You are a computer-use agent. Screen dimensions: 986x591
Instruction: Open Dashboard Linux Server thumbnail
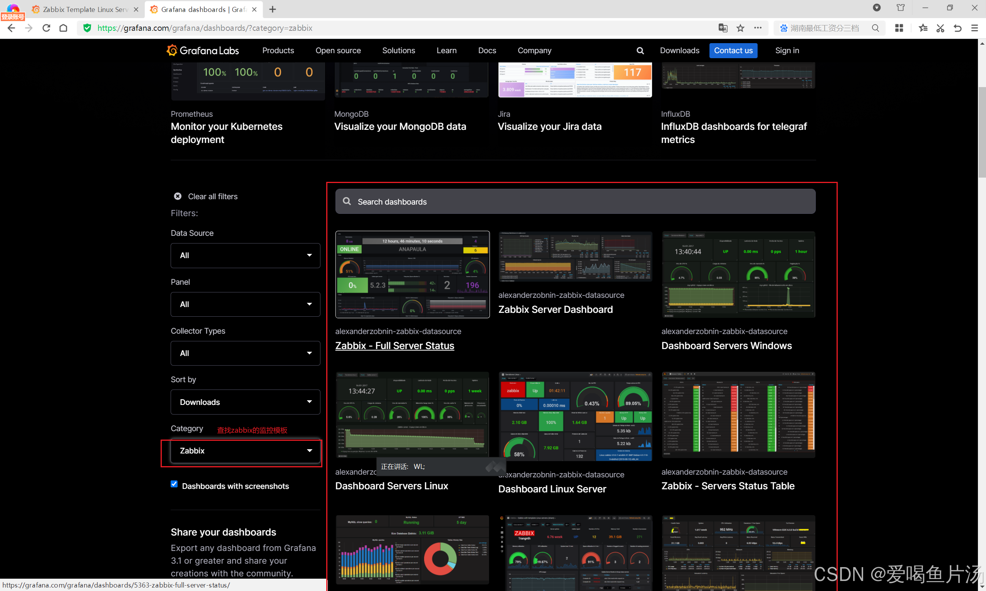point(575,416)
